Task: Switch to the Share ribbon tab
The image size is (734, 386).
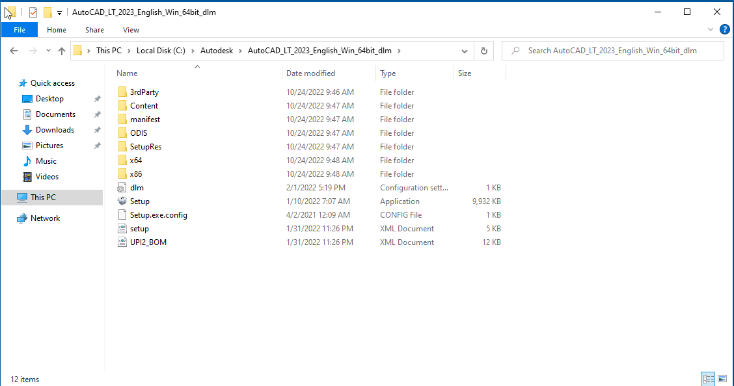Action: pos(94,30)
